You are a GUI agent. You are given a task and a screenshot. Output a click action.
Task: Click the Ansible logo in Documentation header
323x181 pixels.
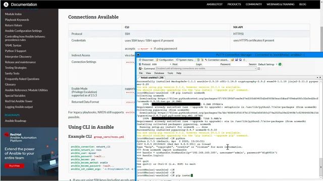[6, 5]
